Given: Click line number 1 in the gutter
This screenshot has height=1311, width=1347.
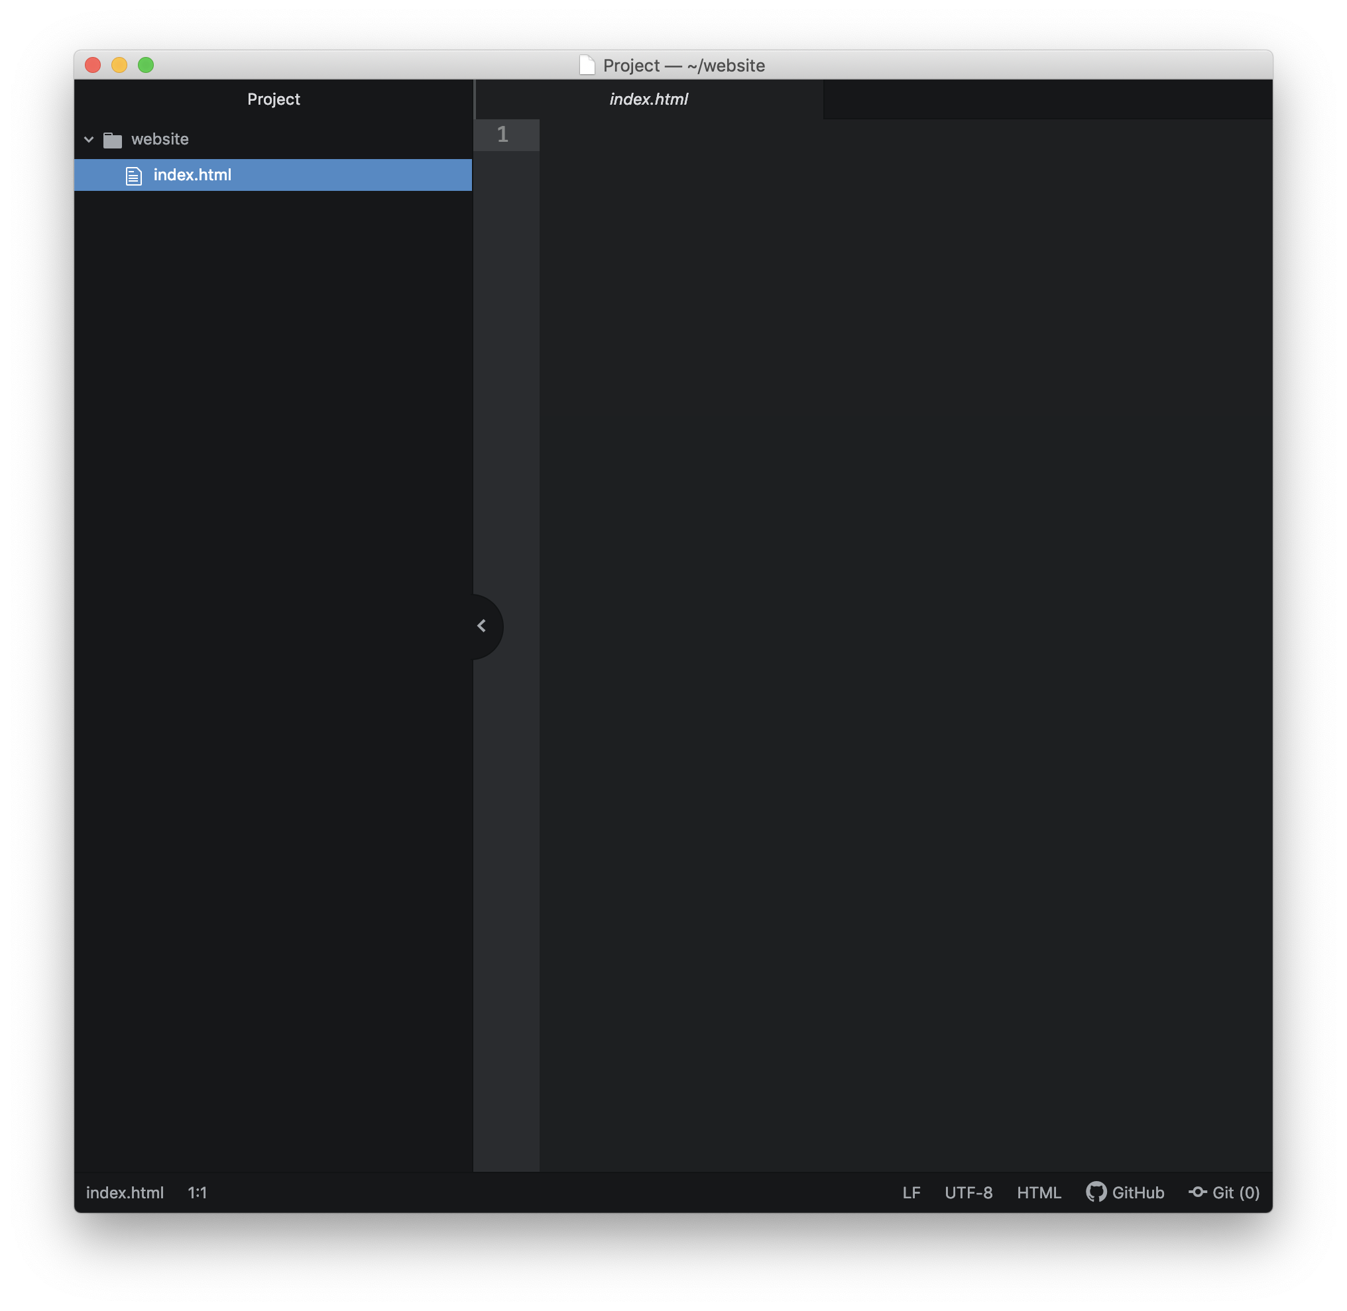Looking at the screenshot, I should click(502, 135).
